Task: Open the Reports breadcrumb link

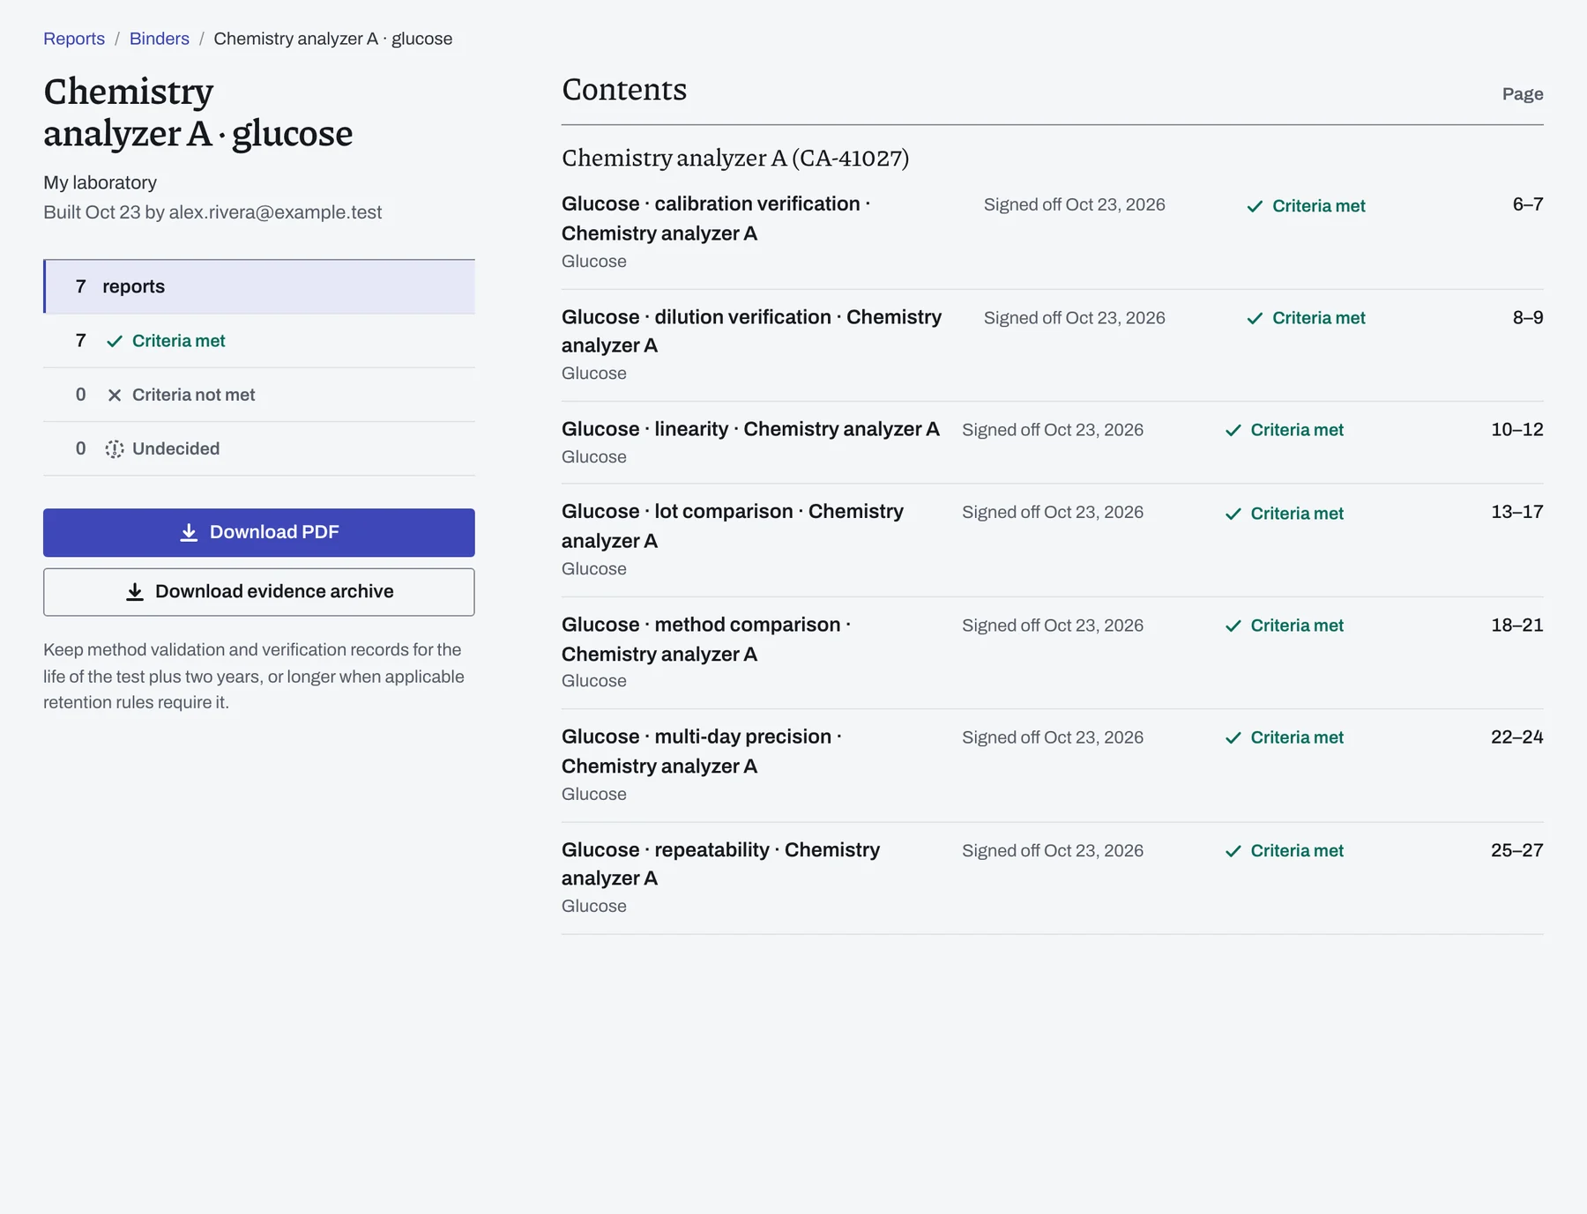Action: point(74,39)
